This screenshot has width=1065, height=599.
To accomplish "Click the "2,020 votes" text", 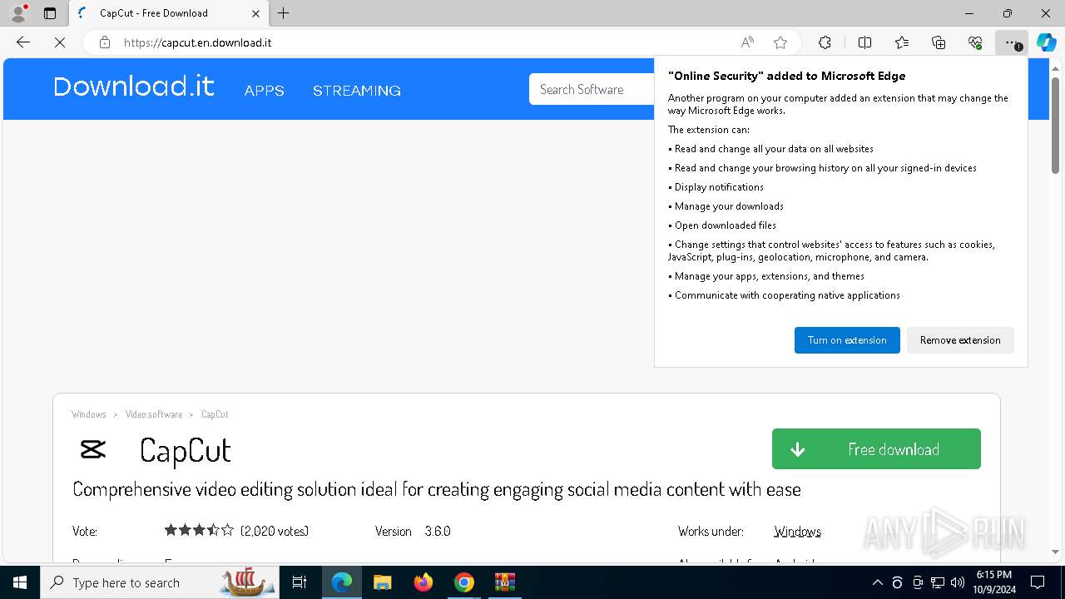I will (275, 531).
